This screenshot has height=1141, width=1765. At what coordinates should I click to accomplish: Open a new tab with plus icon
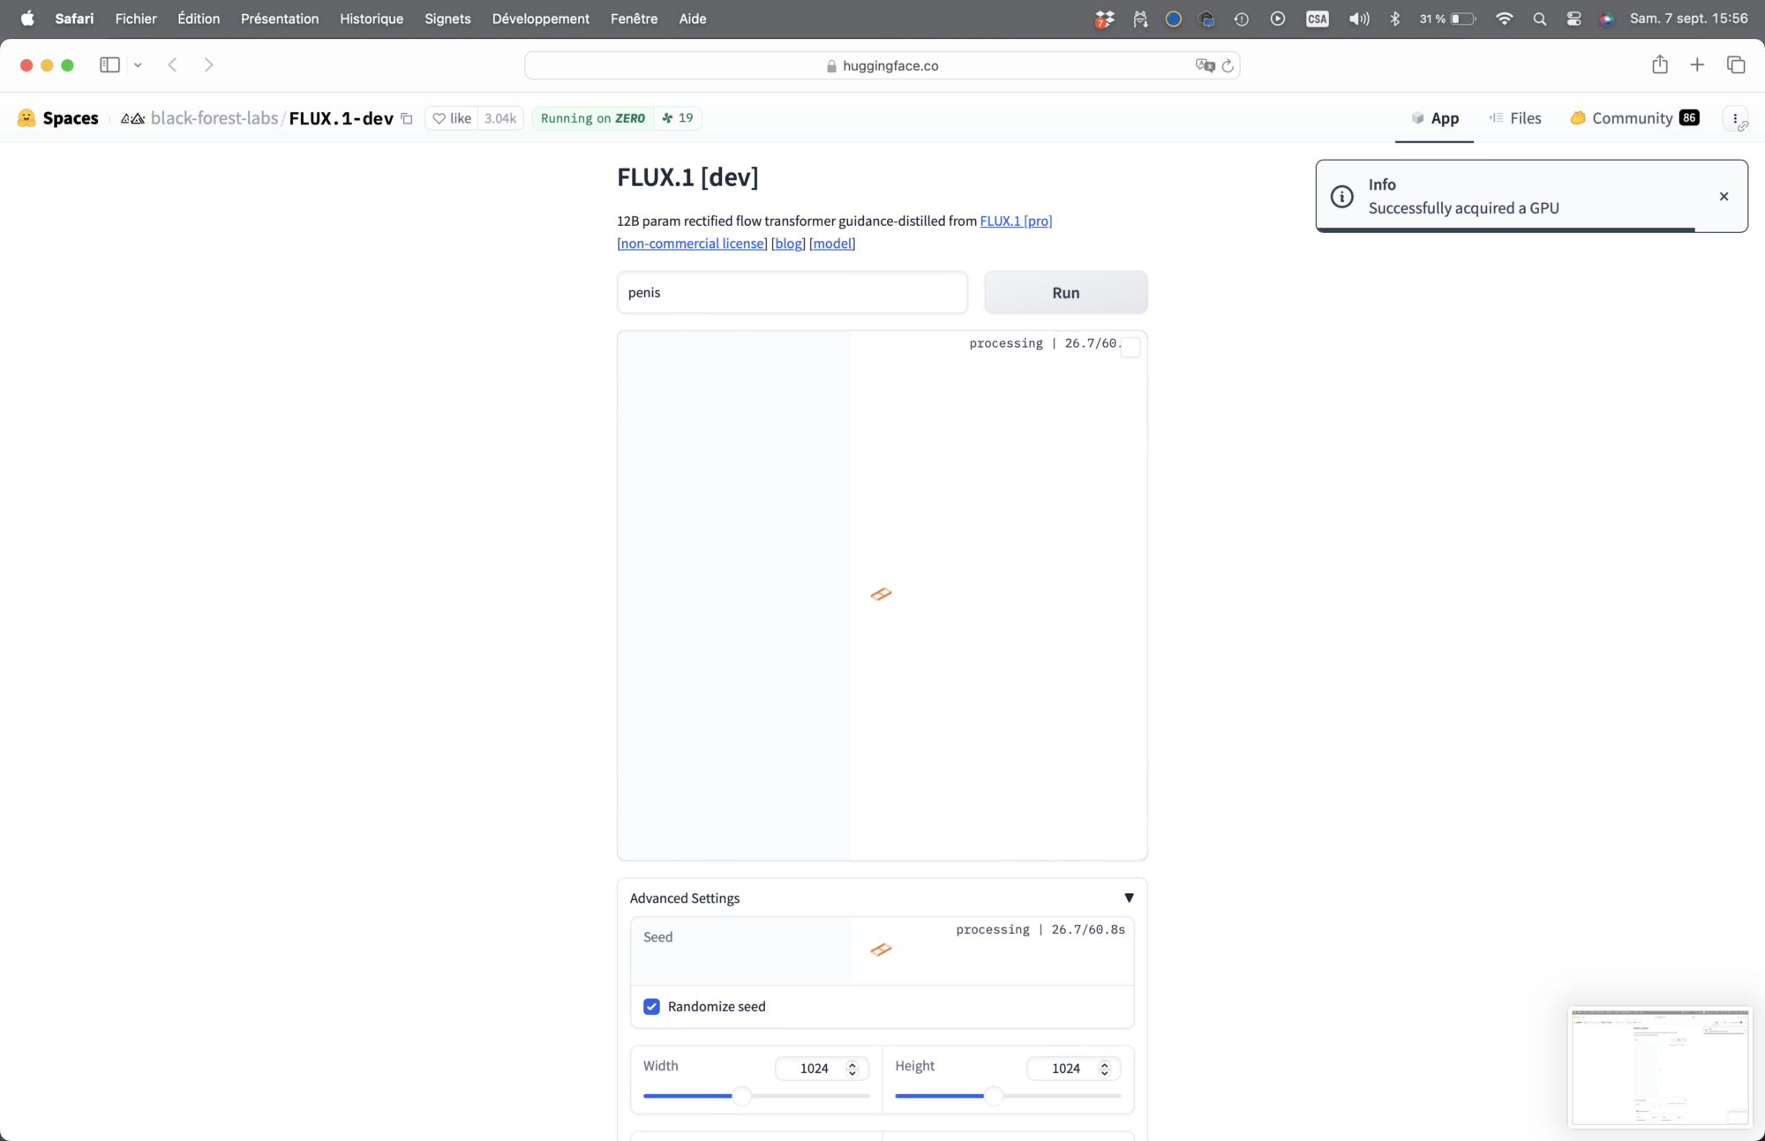[1697, 64]
